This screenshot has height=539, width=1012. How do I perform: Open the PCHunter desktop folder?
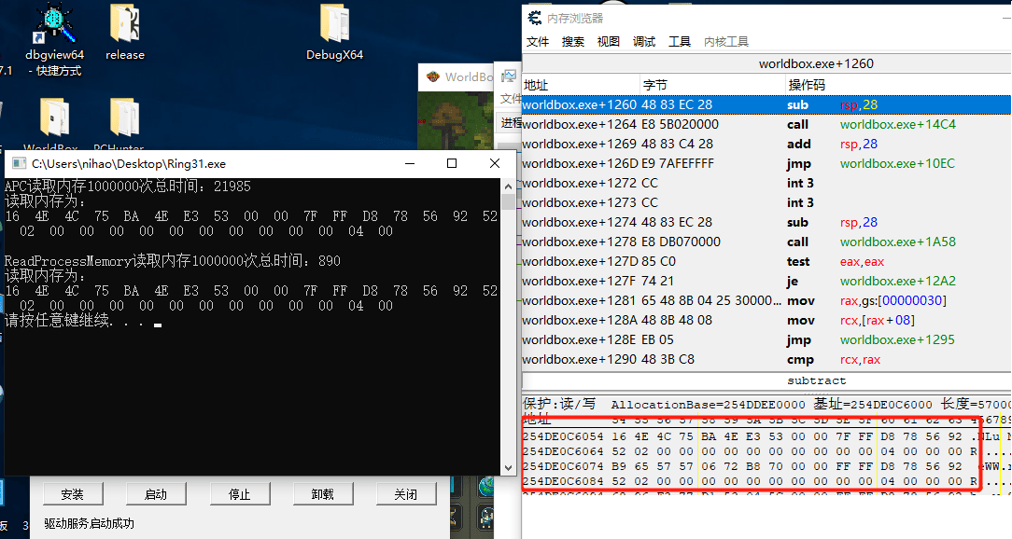(124, 124)
